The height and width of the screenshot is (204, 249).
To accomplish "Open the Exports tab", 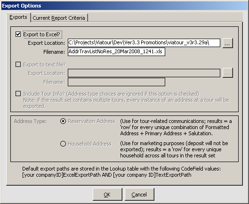I will pyautogui.click(x=18, y=17).
